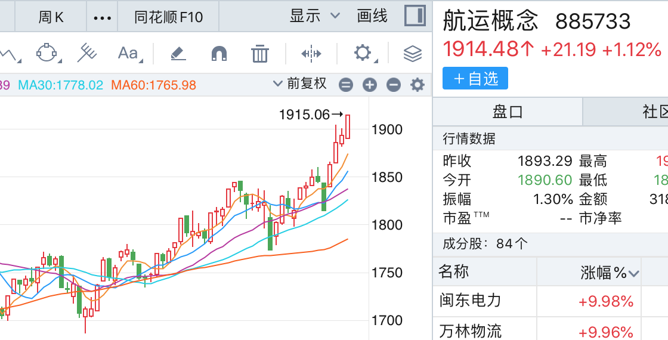Screen dimensions: 668x340
Task: Open the 前复权 adjustment dropdown
Action: (x=300, y=84)
